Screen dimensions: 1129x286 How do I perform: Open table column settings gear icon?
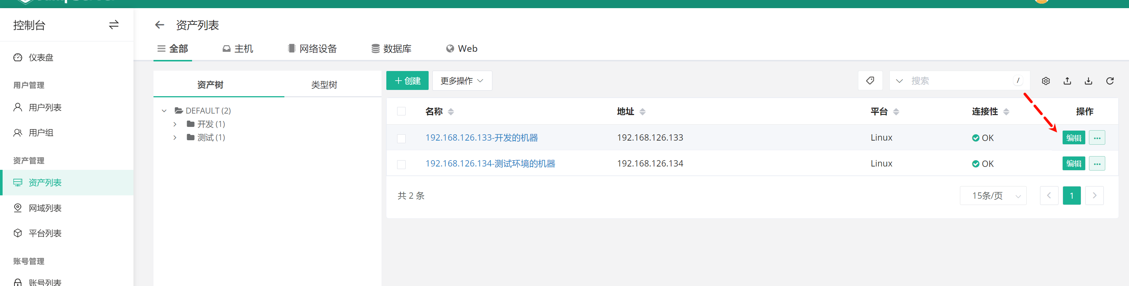click(x=1046, y=81)
